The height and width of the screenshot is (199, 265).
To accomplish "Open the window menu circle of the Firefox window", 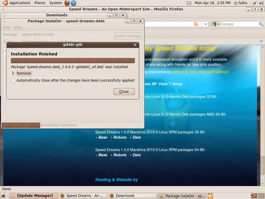I will pyautogui.click(x=3, y=9).
